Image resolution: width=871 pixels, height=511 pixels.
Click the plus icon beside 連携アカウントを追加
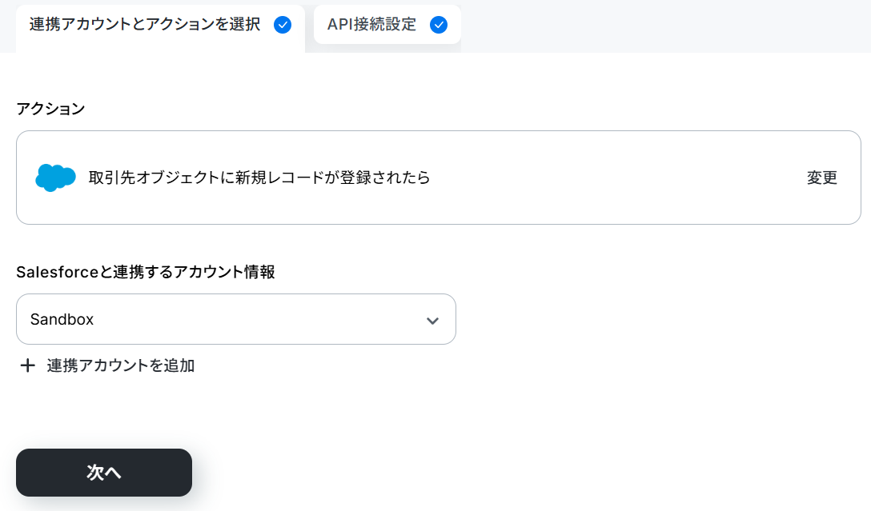(x=27, y=365)
